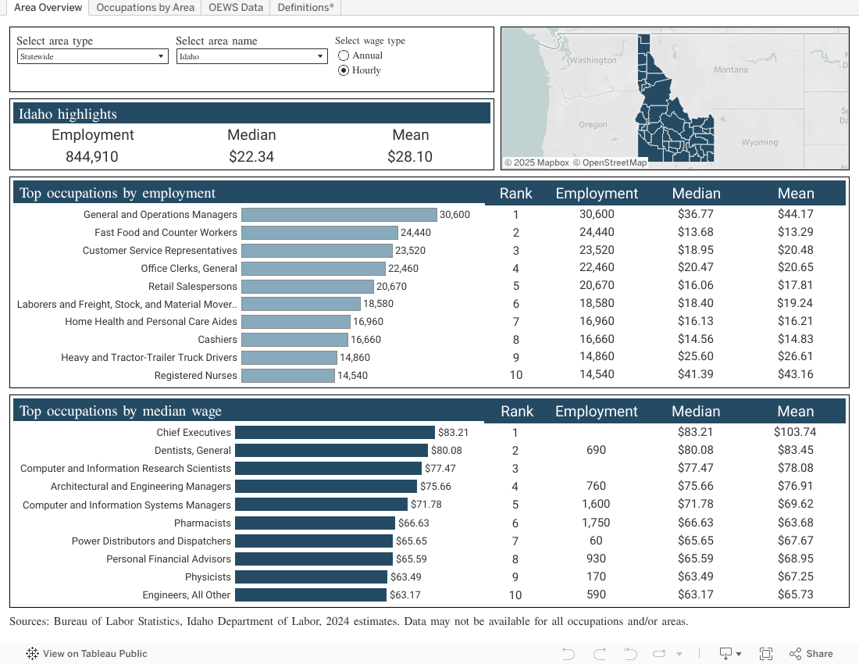Go to the Definitions* tab
This screenshot has height=664, width=859.
(x=305, y=8)
